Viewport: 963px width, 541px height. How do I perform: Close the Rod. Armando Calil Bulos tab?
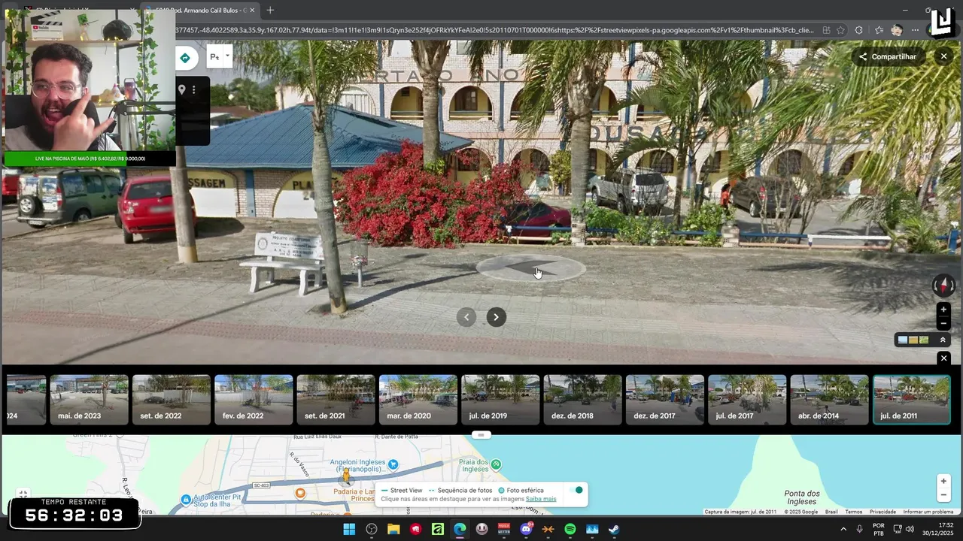coord(252,10)
